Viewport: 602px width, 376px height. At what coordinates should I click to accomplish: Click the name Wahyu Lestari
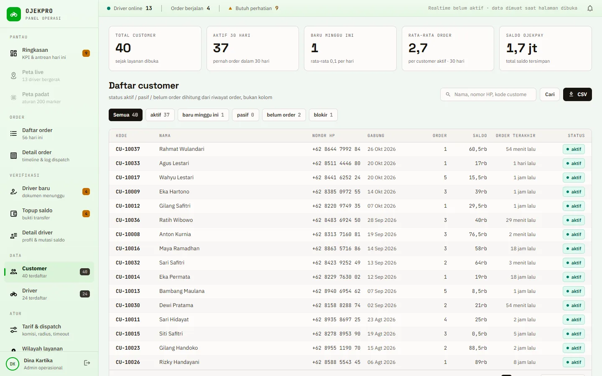click(176, 178)
